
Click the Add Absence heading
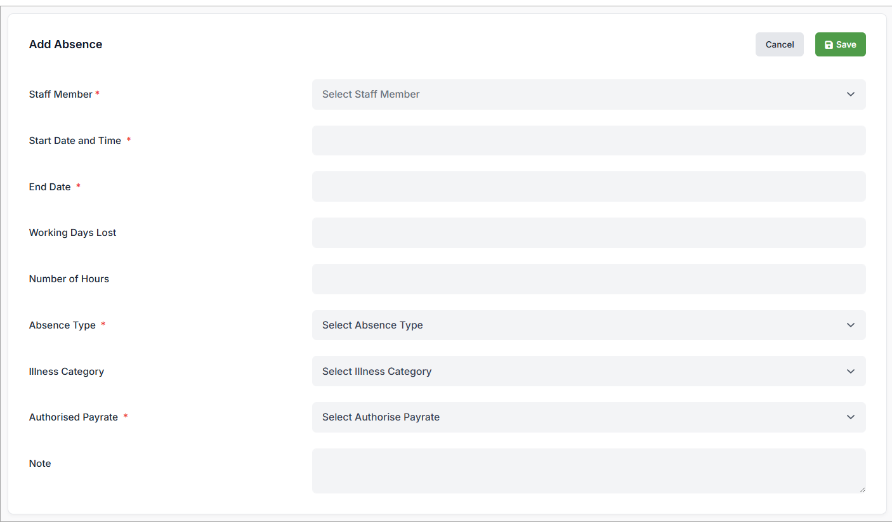pyautogui.click(x=65, y=44)
